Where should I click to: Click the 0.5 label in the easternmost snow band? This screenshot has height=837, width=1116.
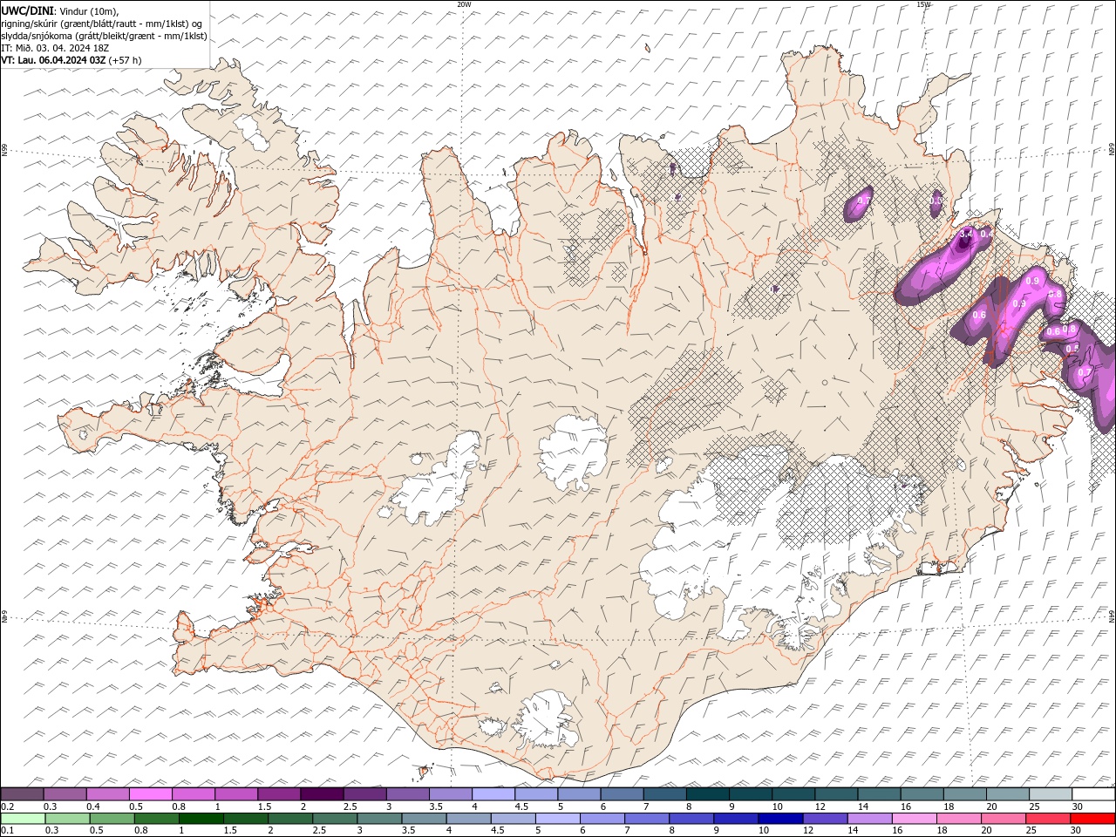(1072, 348)
